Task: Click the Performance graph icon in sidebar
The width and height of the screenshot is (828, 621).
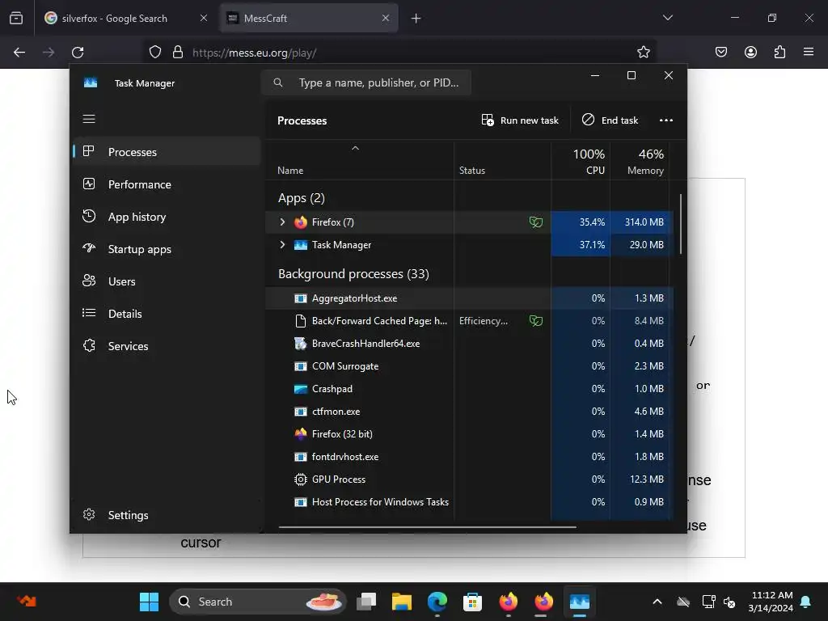Action: [x=89, y=184]
